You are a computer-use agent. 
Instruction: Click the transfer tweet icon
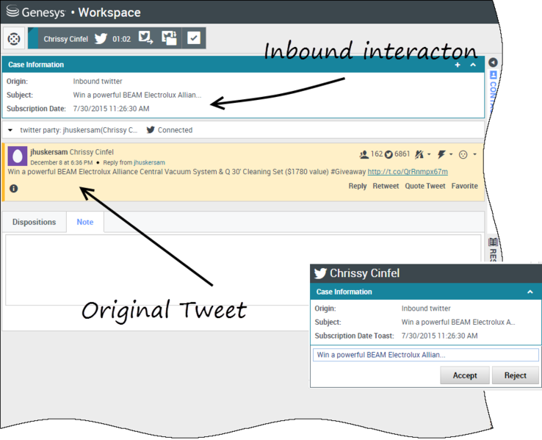[145, 38]
